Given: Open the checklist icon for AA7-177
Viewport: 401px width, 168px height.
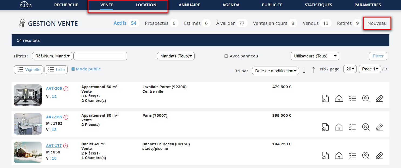Looking at the screenshot, I should pos(352,156).
